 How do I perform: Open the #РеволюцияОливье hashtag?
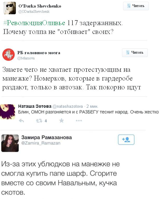pos(34,23)
